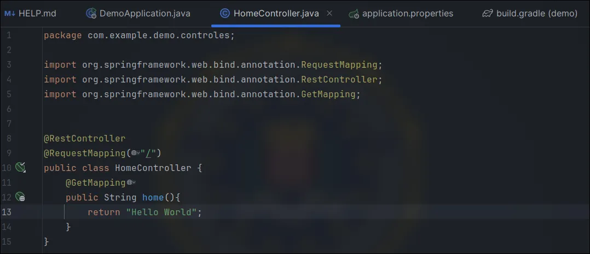Click the HomeController class name in declaration

(x=153, y=168)
